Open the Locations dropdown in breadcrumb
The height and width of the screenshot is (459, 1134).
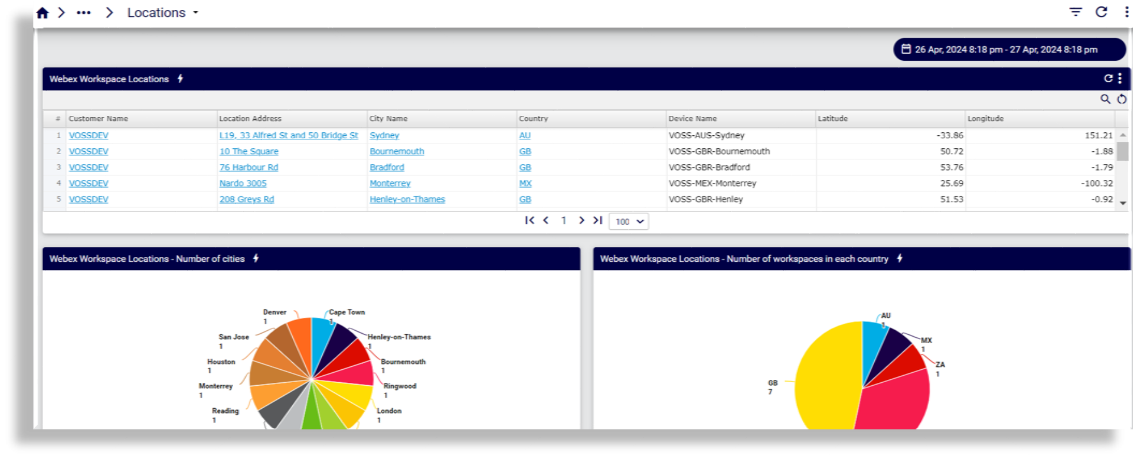pos(163,12)
